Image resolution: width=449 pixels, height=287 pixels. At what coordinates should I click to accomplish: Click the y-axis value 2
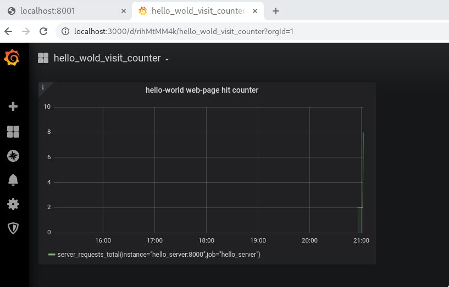coord(49,207)
